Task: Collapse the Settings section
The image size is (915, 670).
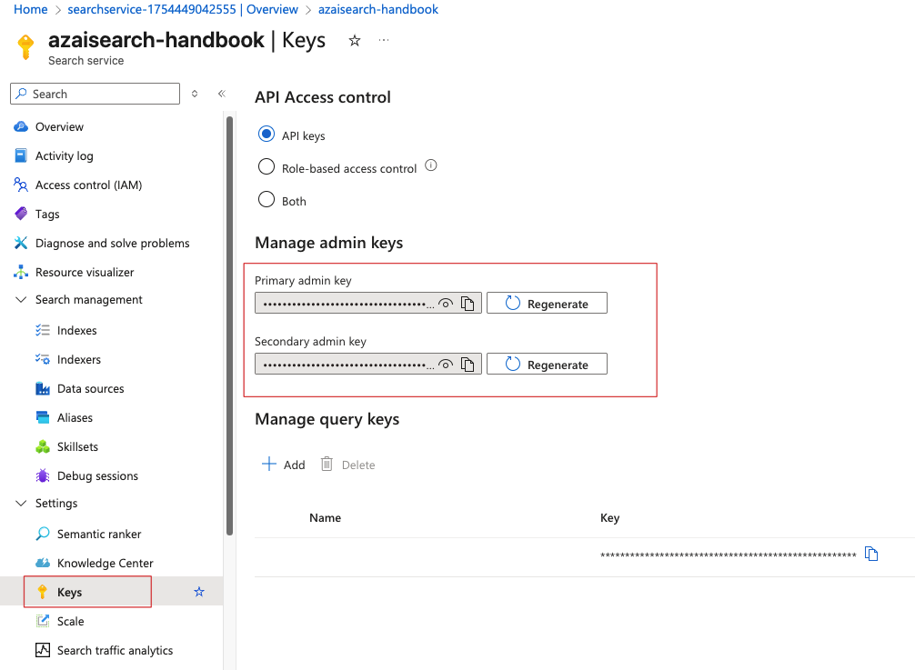Action: tap(20, 503)
